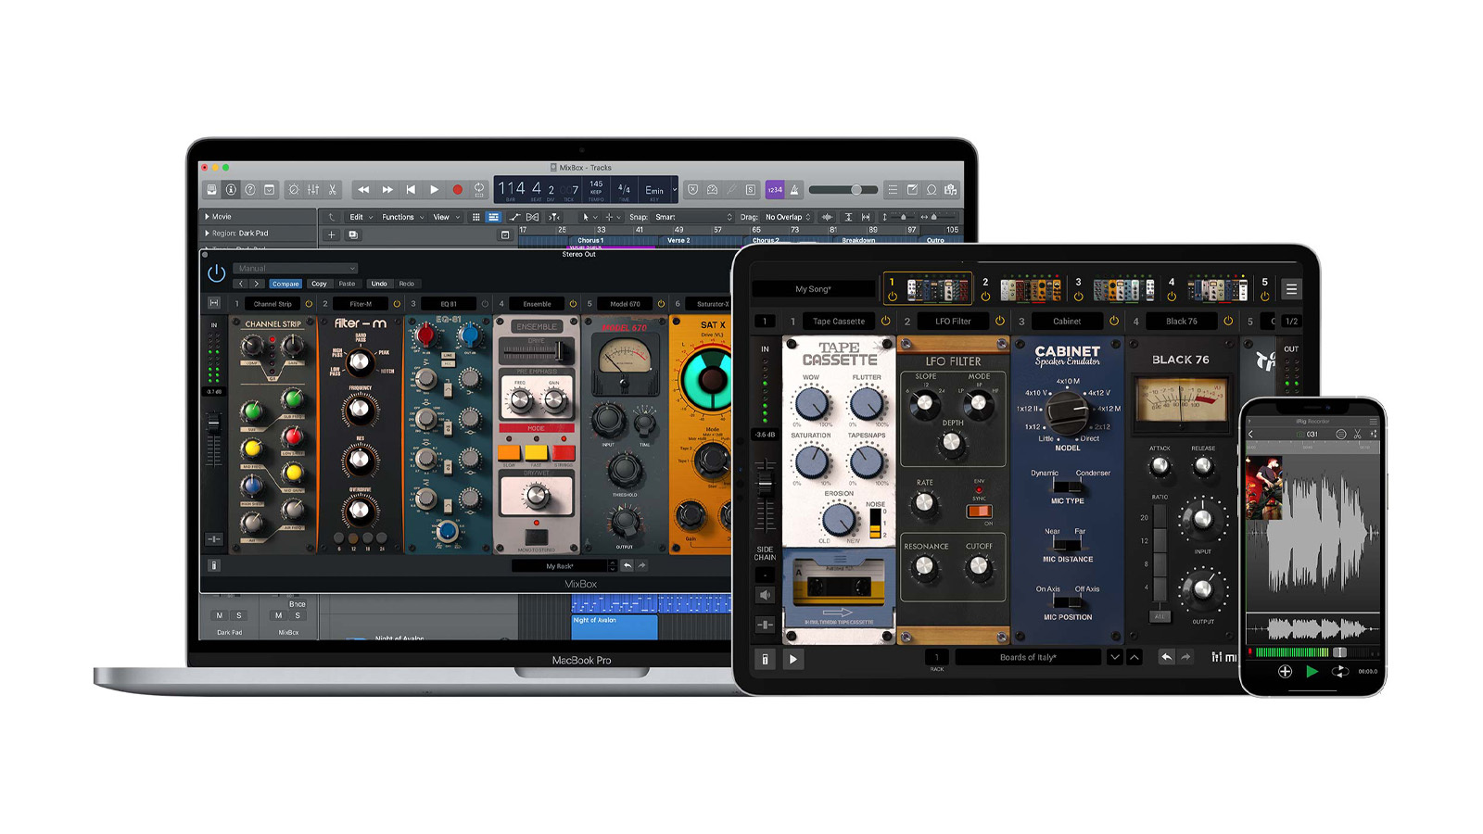Screen dimensions: 1483x834
Task: Go to beginning in Logic transport
Action: [411, 190]
